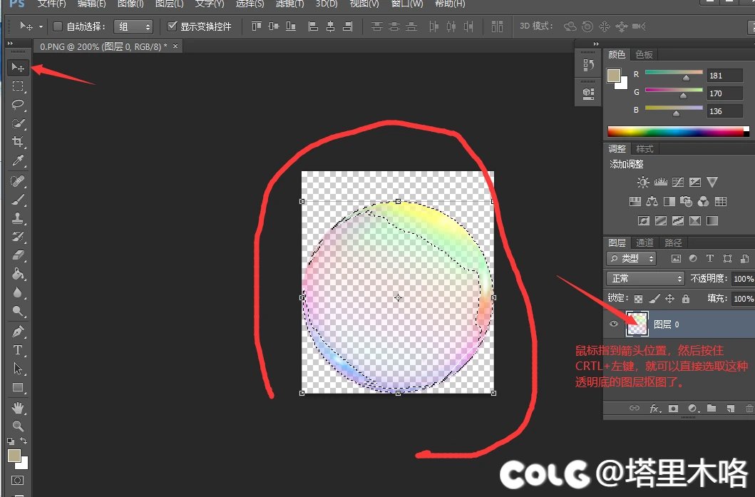This screenshot has width=755, height=497.
Task: Uncheck the 显示变换控件 checkbox
Action: click(x=172, y=26)
